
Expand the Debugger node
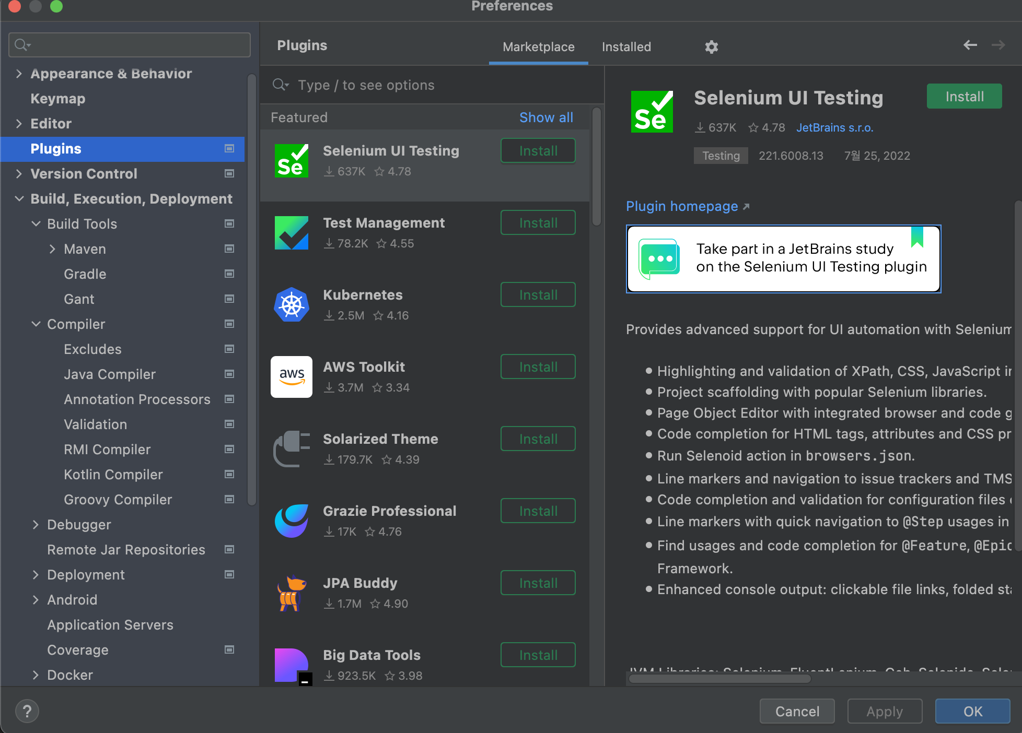(x=36, y=525)
